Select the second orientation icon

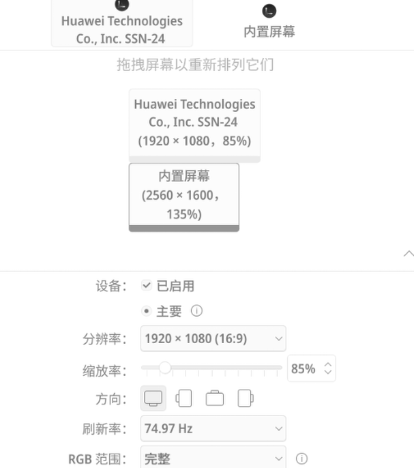(x=183, y=398)
